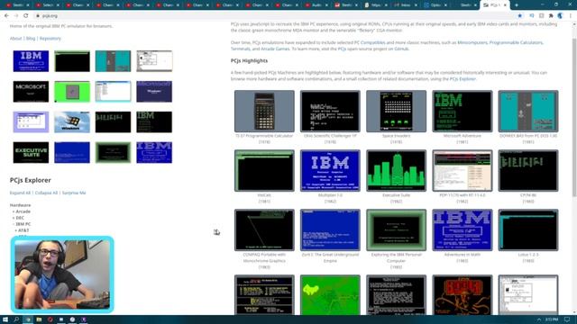Click the PCjs Highlights heading

249,60
